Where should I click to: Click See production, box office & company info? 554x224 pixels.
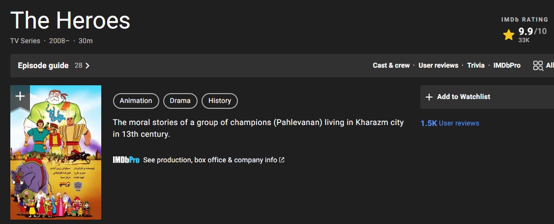[210, 160]
